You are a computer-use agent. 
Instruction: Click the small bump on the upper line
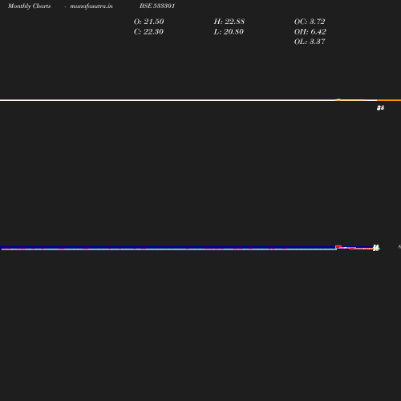338,99
